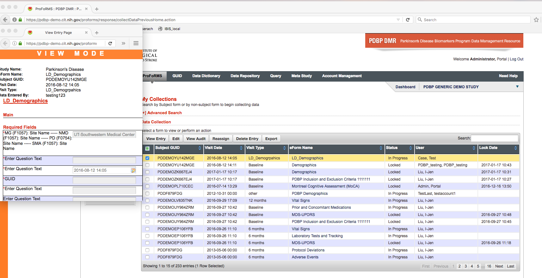Click the calendar icon beside 2016-08-12 14:05 field
This screenshot has height=278, width=542.
point(133,170)
